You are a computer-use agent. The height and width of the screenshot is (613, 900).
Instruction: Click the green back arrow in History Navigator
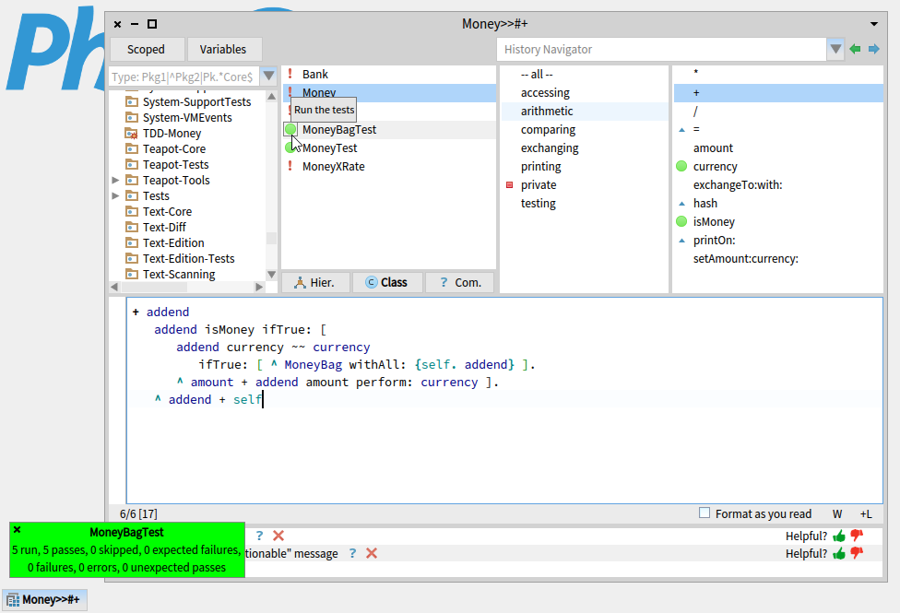pos(855,50)
